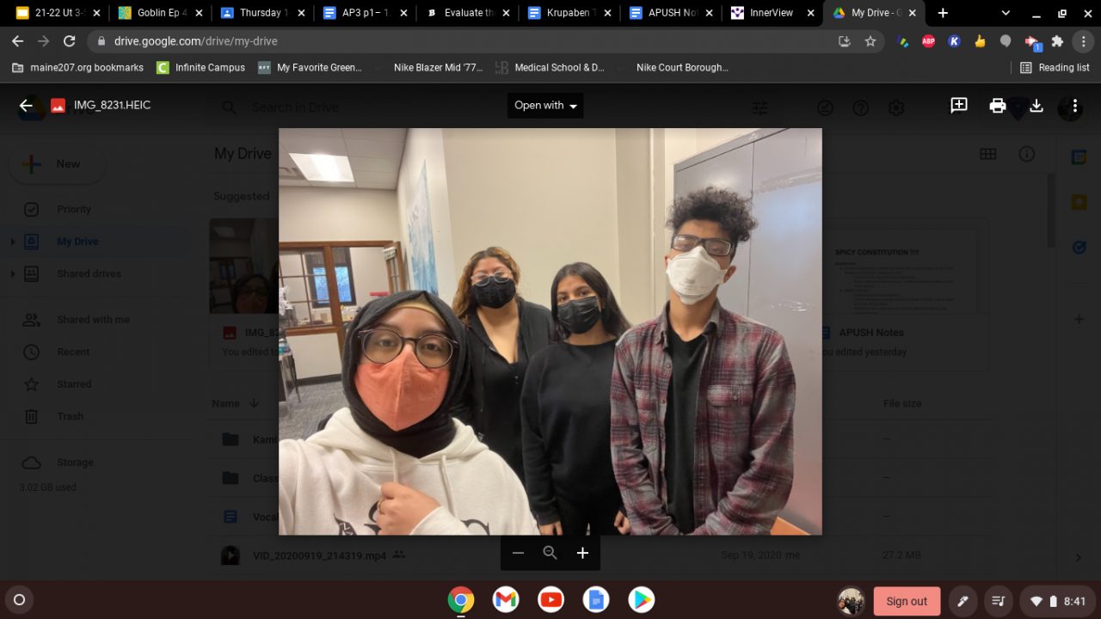Switch to the 'Evaluate th' tab
1101x619 pixels.
coord(467,13)
